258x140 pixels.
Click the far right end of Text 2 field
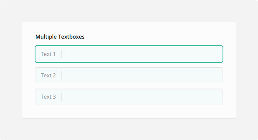(x=219, y=75)
